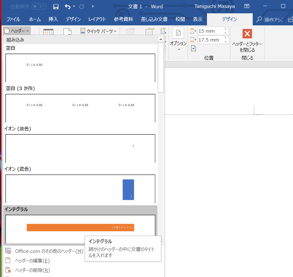Switch to the 校閲 tab
The height and width of the screenshot is (277, 293).
[180, 19]
